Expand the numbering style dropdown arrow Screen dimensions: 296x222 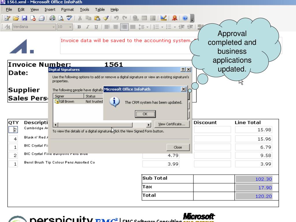coord(162,27)
